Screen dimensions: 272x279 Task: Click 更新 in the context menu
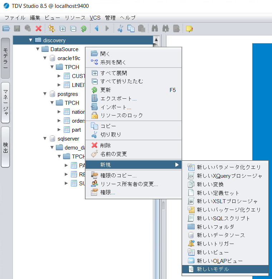(x=133, y=90)
